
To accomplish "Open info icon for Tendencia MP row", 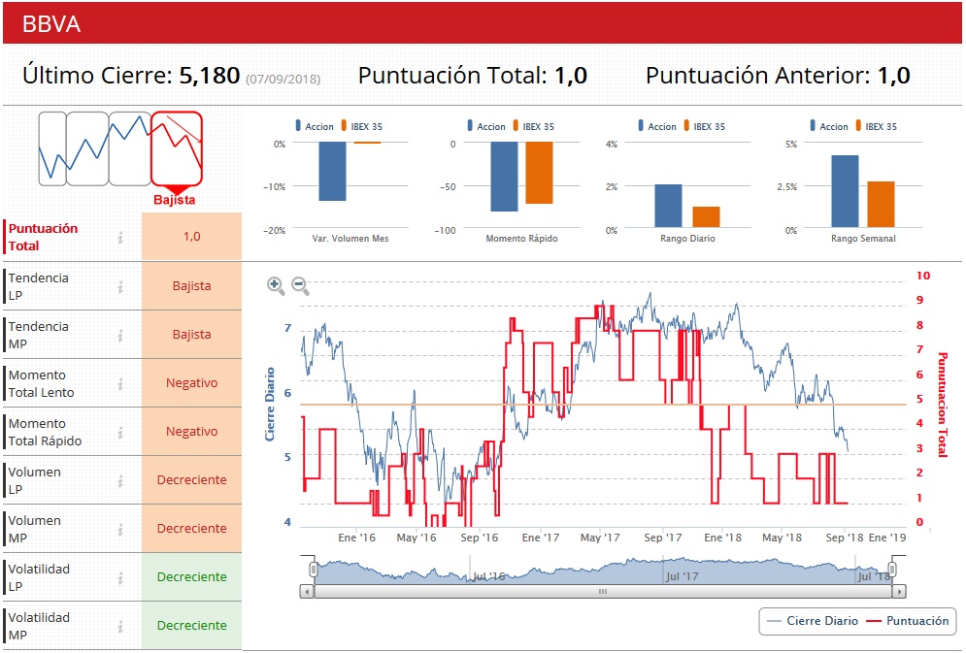I will click(120, 336).
